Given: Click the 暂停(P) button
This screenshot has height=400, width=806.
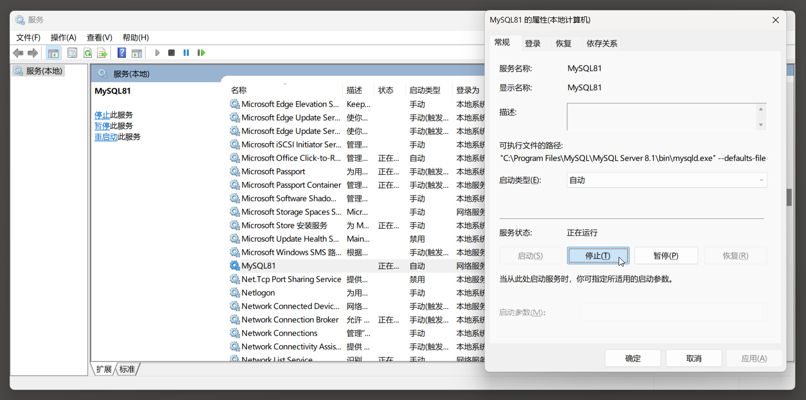Looking at the screenshot, I should [x=666, y=255].
